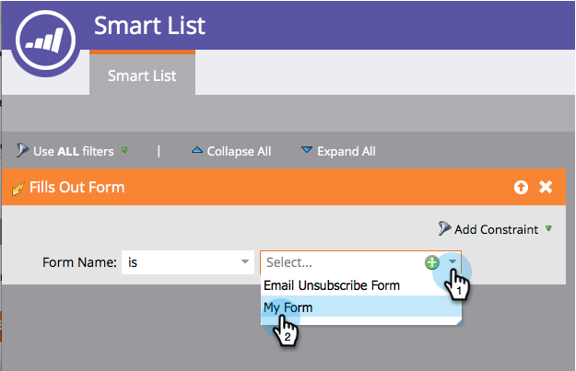Click Collapse All filters
This screenshot has height=371, width=576.
tap(238, 151)
